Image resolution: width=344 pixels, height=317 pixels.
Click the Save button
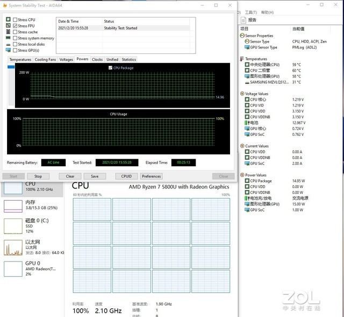[x=95, y=176]
